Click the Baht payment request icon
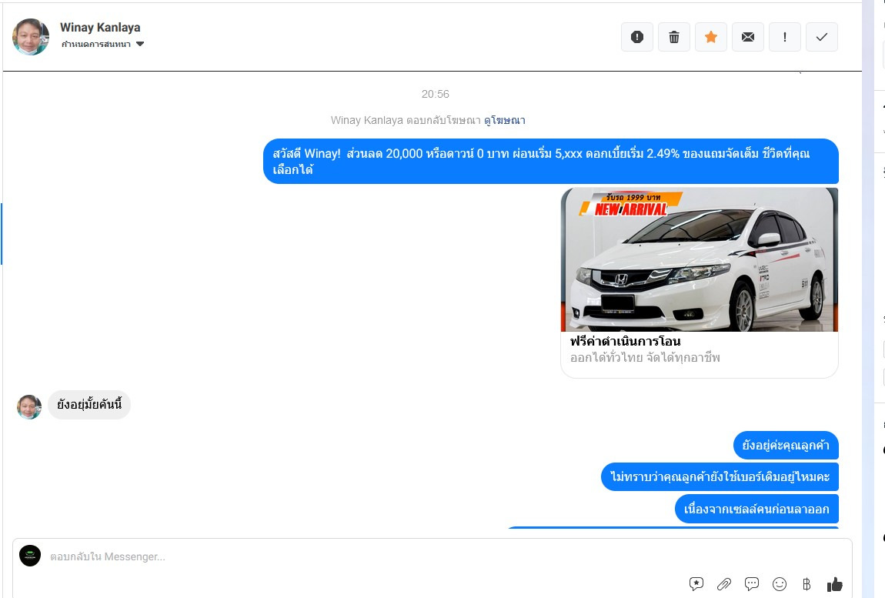The image size is (885, 598). coord(807,584)
